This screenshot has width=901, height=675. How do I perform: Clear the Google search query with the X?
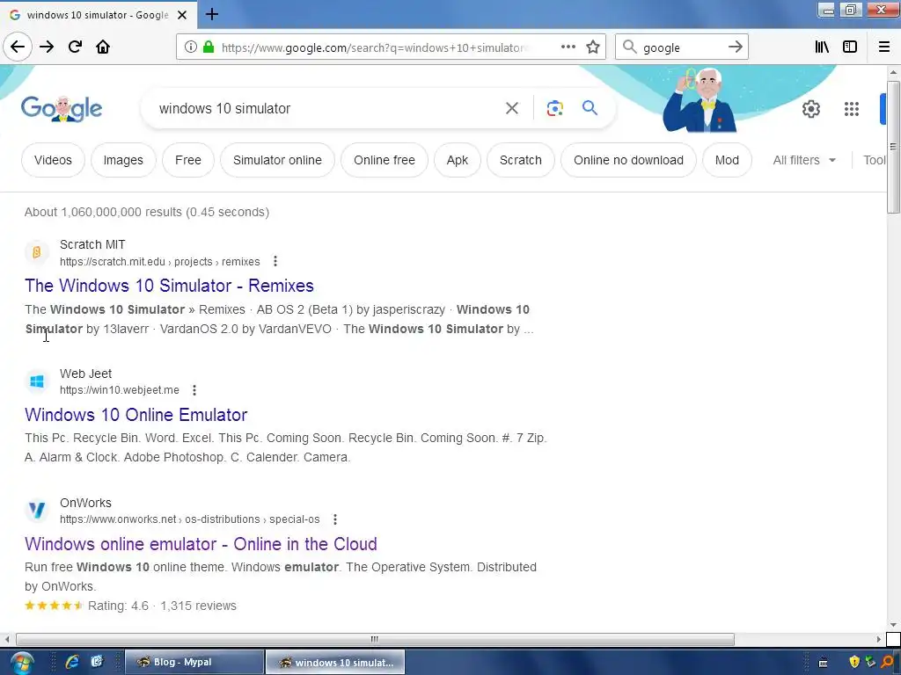coord(512,108)
